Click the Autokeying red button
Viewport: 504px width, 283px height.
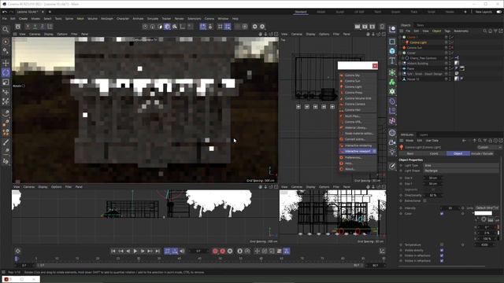222,251
